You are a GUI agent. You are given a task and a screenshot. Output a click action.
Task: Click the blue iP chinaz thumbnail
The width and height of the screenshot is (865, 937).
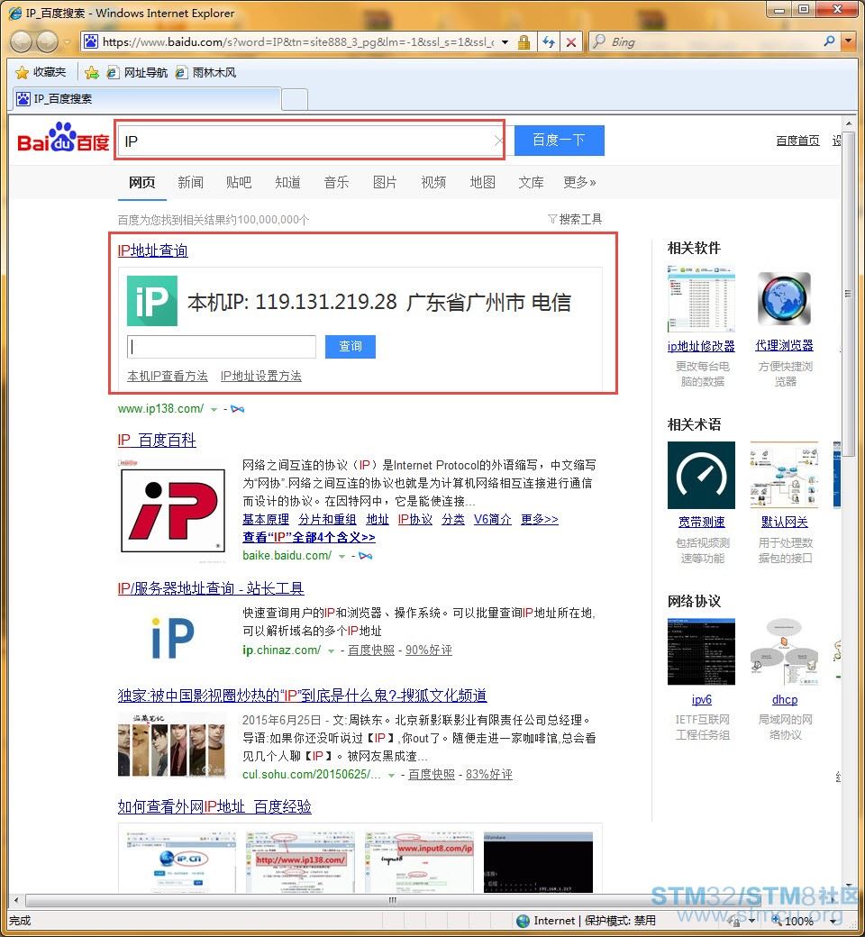tap(173, 638)
